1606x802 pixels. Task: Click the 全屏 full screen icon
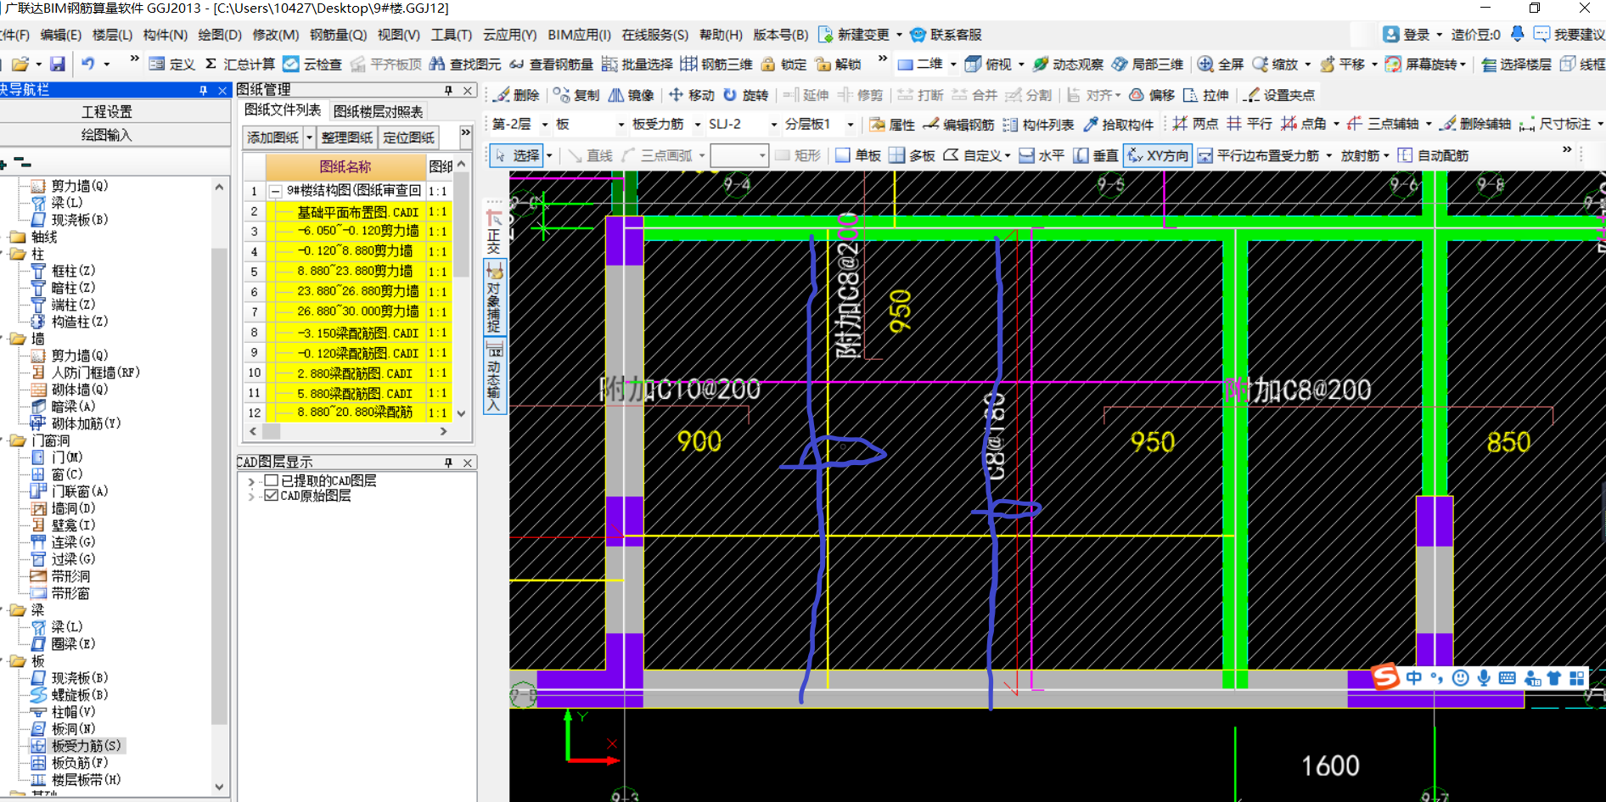coord(1205,64)
